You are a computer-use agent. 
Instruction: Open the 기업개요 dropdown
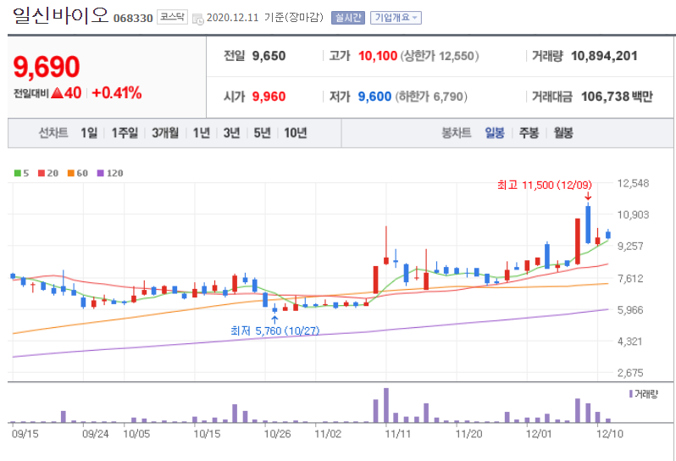pyautogui.click(x=396, y=18)
